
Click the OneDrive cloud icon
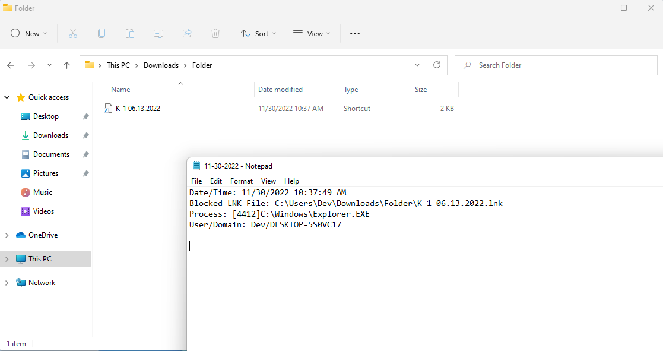point(21,235)
